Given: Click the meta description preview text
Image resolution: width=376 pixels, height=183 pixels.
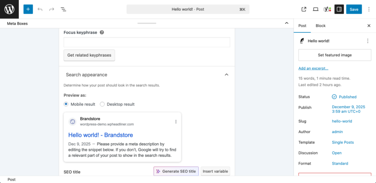Looking at the screenshot, I should pyautogui.click(x=122, y=150).
